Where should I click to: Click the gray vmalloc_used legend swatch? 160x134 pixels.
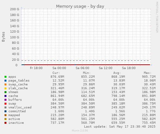coord(5,107)
